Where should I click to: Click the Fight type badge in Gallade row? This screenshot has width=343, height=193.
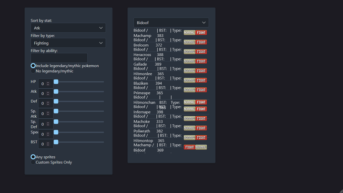(201, 61)
